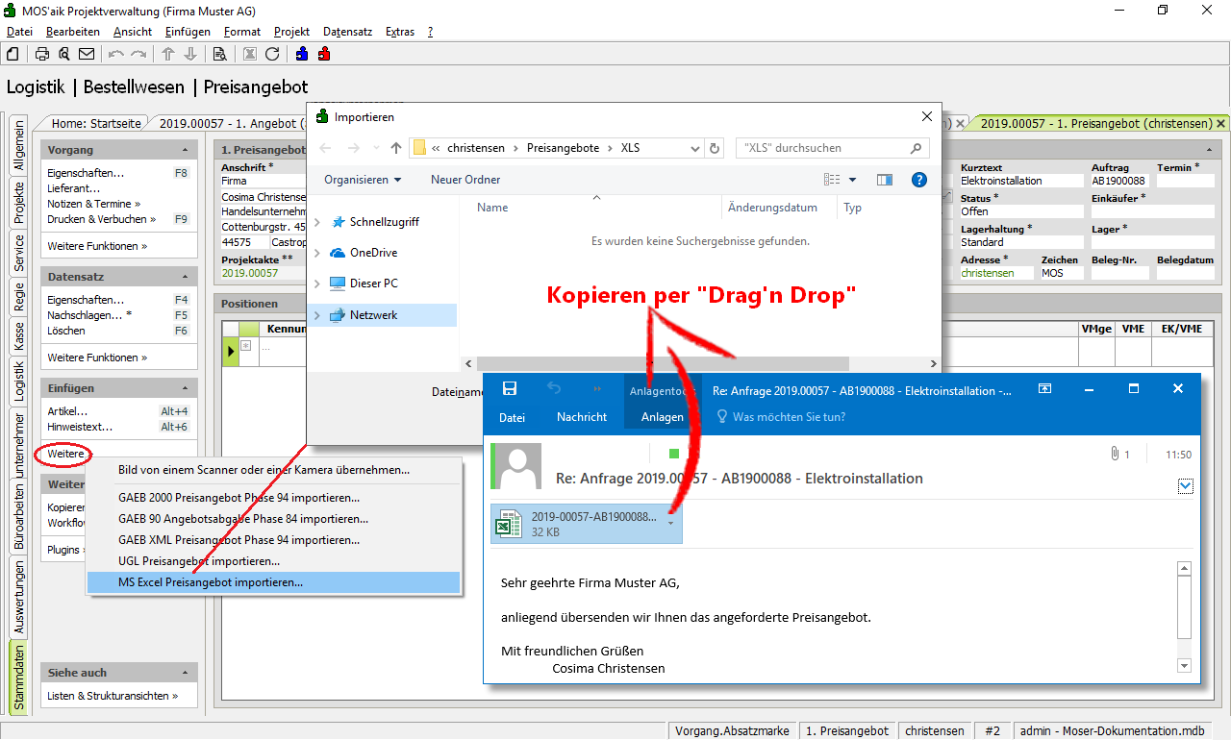Open the Organisieren dropdown

pyautogui.click(x=363, y=180)
